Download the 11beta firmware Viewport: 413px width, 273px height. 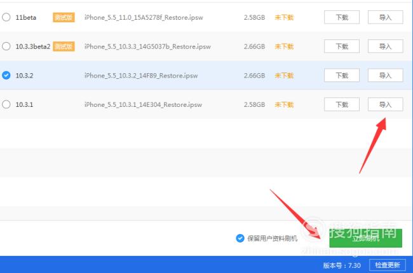pyautogui.click(x=342, y=17)
